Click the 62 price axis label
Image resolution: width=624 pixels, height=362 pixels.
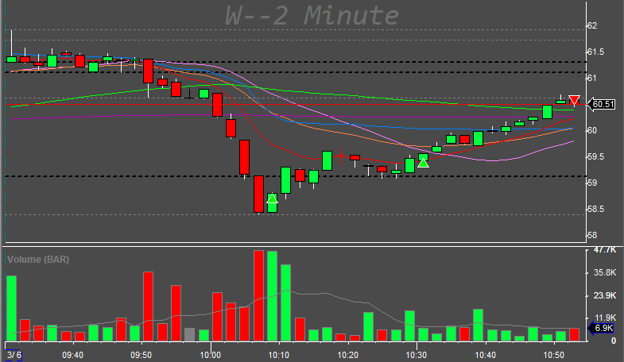click(x=592, y=26)
